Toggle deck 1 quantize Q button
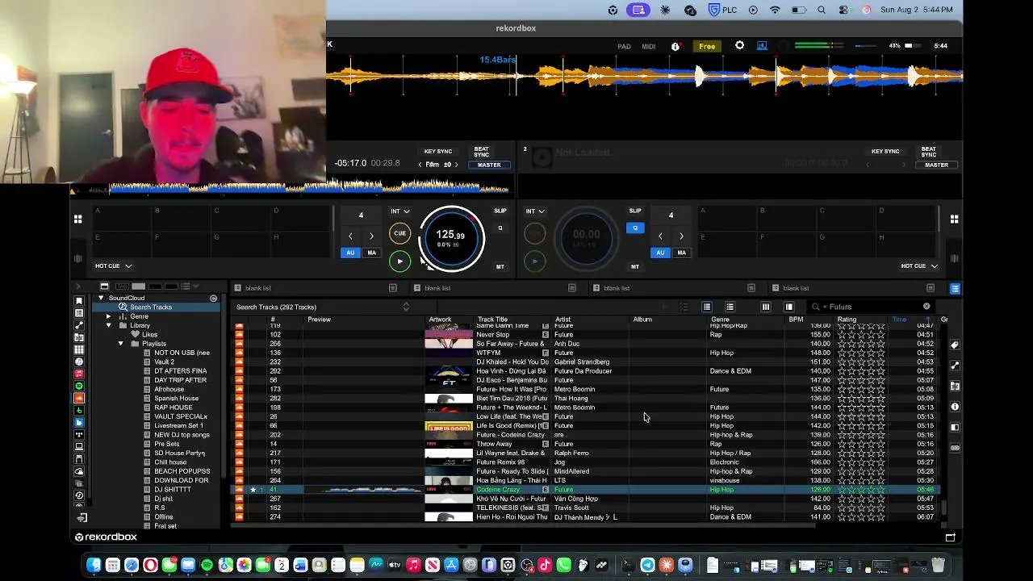 click(x=500, y=228)
